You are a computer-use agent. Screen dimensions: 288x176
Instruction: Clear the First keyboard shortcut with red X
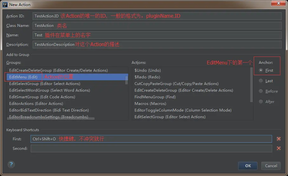(x=278, y=139)
